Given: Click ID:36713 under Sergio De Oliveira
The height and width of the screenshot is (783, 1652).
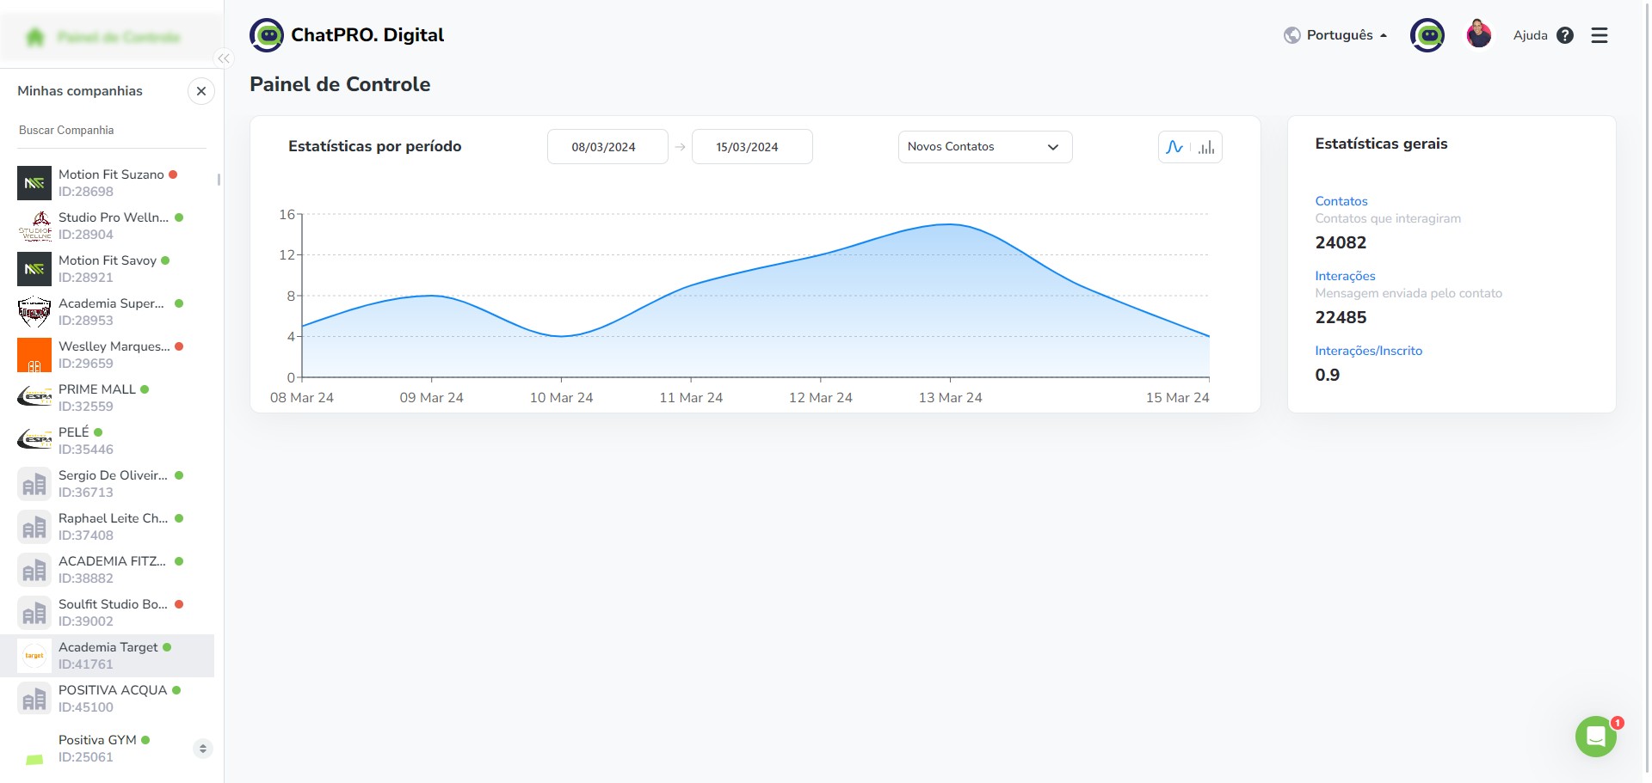Looking at the screenshot, I should pos(86,492).
